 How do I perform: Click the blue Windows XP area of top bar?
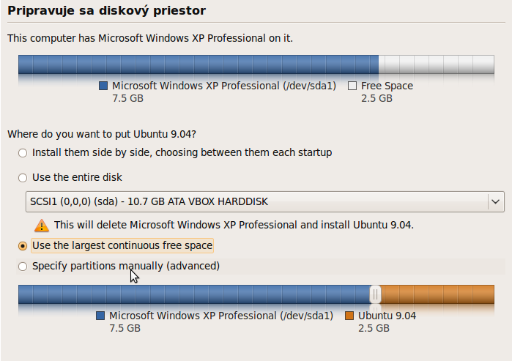click(x=199, y=64)
